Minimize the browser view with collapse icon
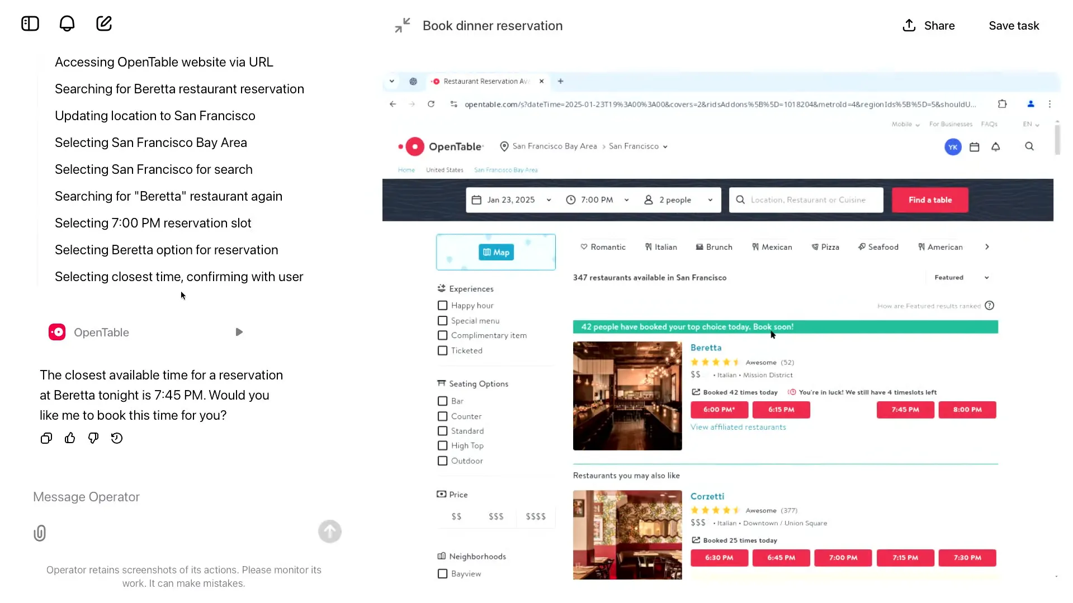Screen dimensions: 1073x603 [402, 26]
